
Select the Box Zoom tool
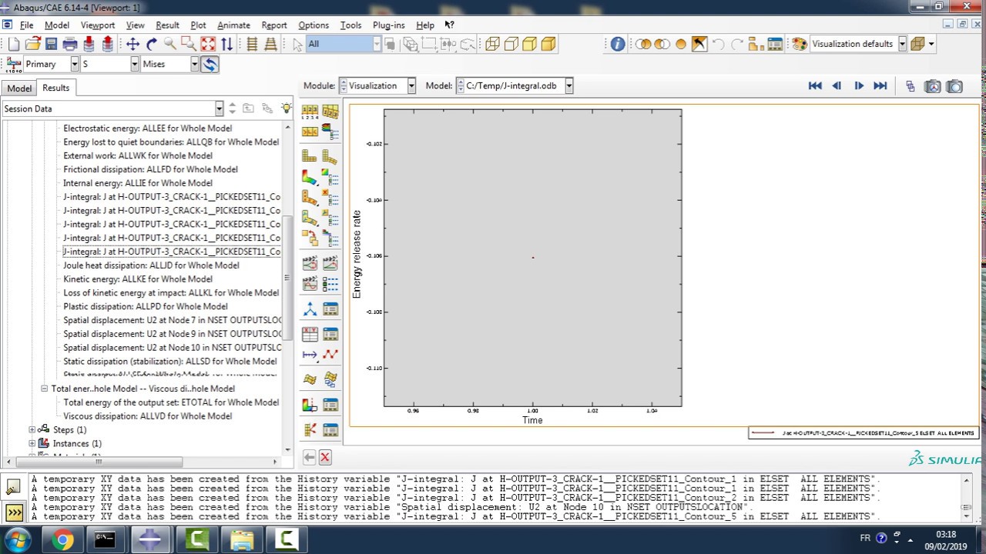click(x=188, y=44)
